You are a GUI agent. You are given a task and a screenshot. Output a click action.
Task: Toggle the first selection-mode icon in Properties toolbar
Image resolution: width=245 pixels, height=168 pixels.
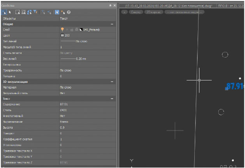click(x=4, y=12)
